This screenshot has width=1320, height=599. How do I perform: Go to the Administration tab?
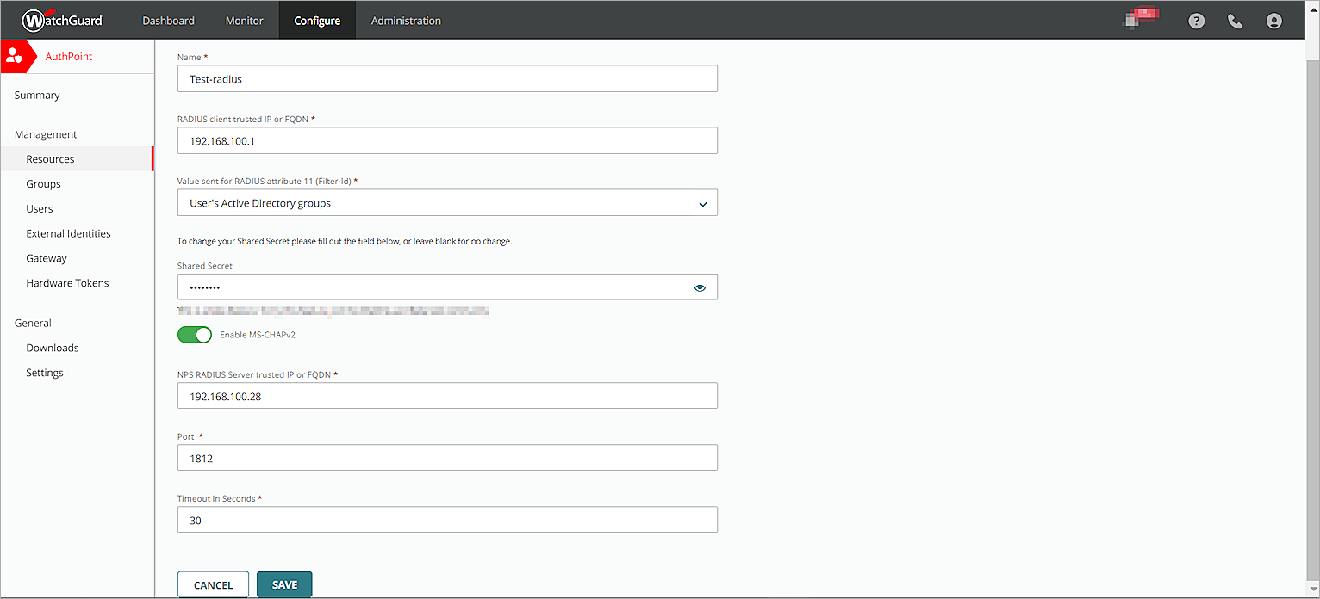(x=405, y=20)
